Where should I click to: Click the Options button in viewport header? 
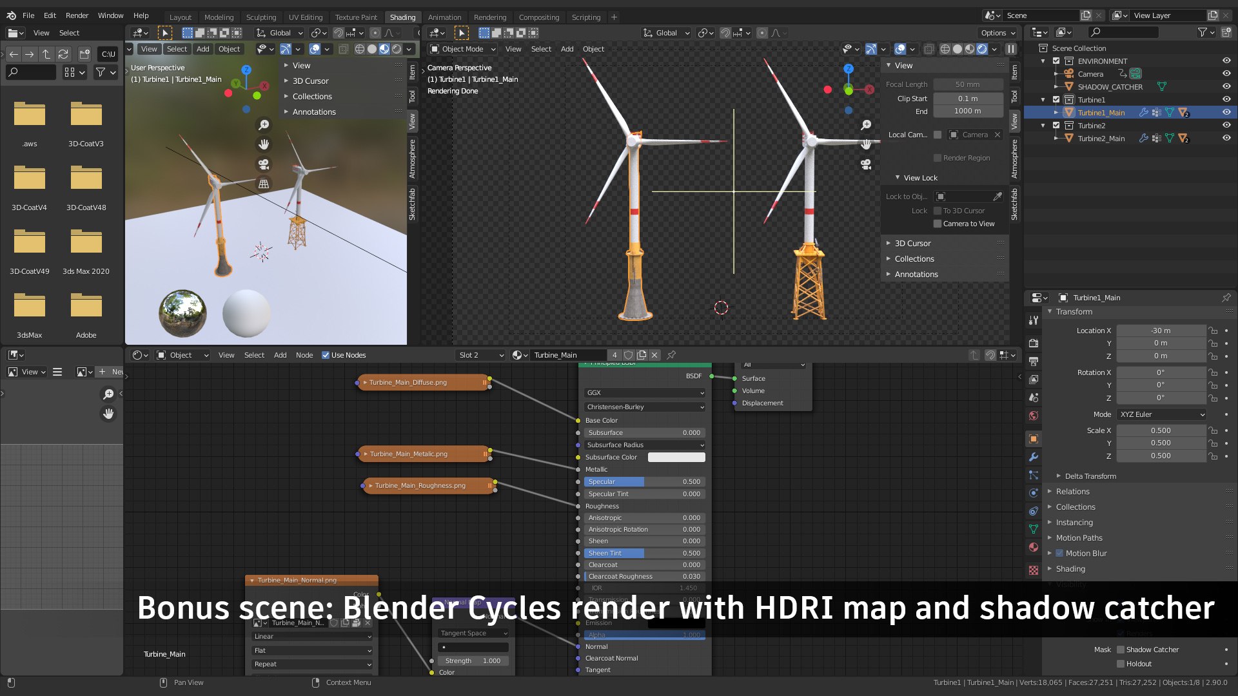coord(997,33)
